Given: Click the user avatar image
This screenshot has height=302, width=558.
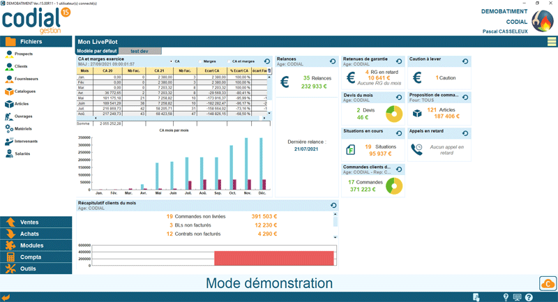Looking at the screenshot, I should coord(543,21).
